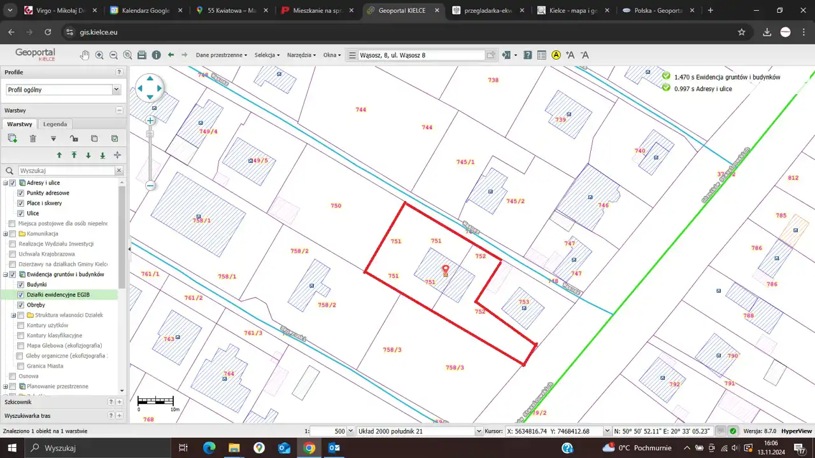Click the zoom out magnifier tool
The image size is (815, 458).
tap(113, 55)
